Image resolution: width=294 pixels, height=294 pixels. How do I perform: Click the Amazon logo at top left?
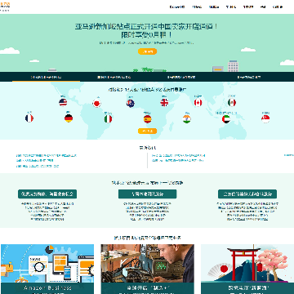point(5,7)
